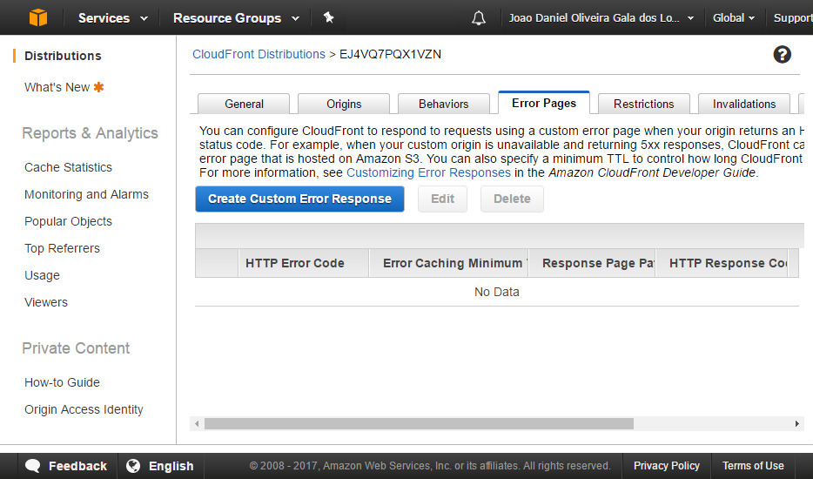The width and height of the screenshot is (813, 479).
Task: Sort by Response Page Path column
Action: [592, 263]
